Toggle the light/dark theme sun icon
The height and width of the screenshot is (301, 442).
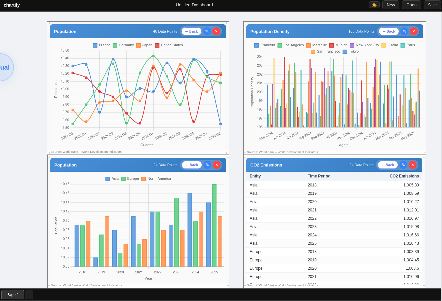pyautogui.click(x=374, y=5)
